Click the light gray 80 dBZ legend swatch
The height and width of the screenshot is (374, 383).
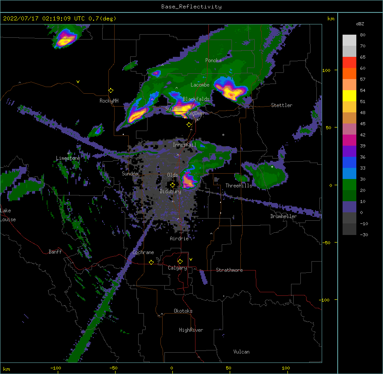click(x=349, y=40)
